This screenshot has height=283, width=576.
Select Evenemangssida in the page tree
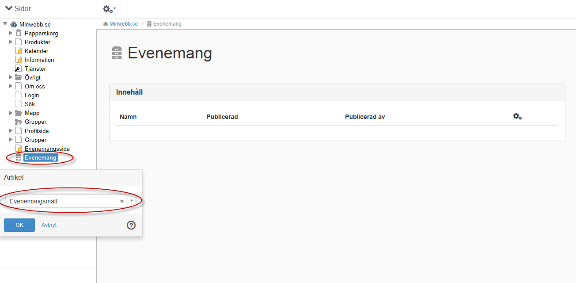(x=47, y=149)
